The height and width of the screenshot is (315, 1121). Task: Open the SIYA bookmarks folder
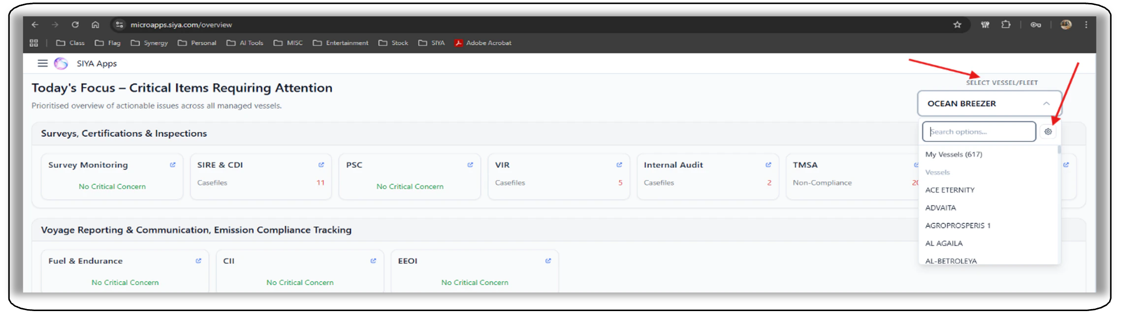click(x=432, y=43)
